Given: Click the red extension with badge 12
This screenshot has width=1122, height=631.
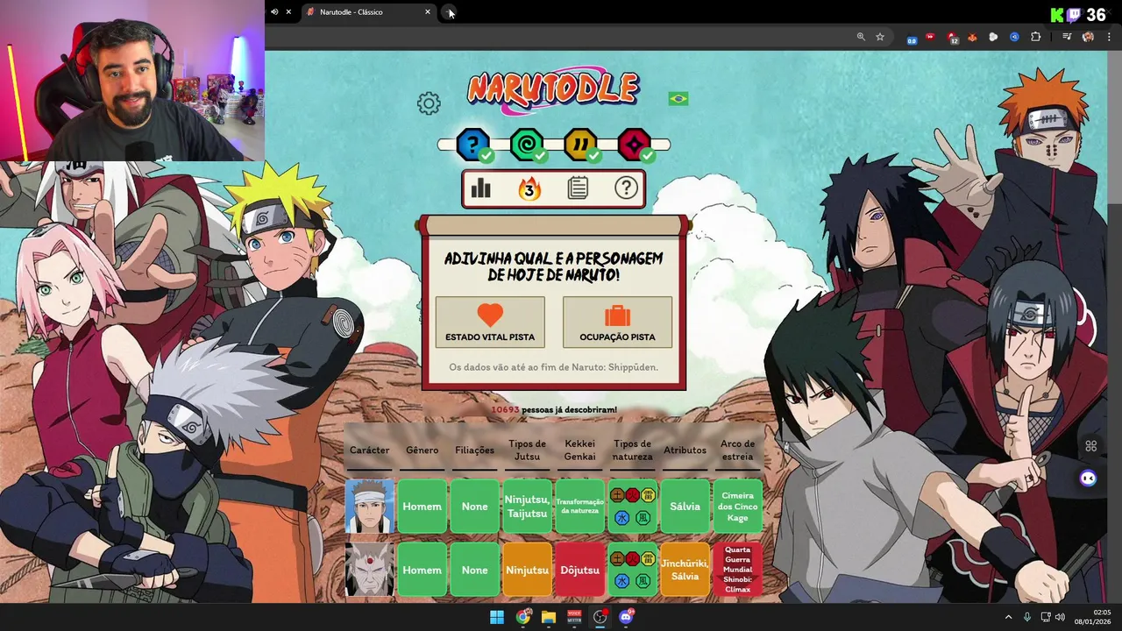Looking at the screenshot, I should tap(952, 38).
